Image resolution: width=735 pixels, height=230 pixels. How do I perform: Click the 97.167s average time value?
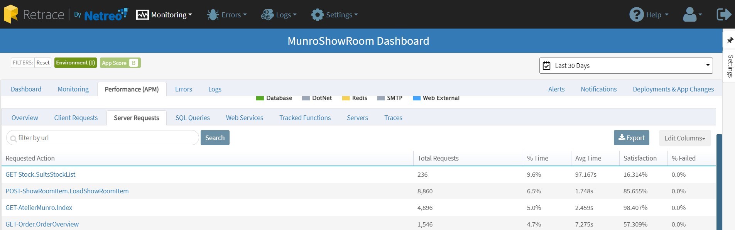[586, 174]
